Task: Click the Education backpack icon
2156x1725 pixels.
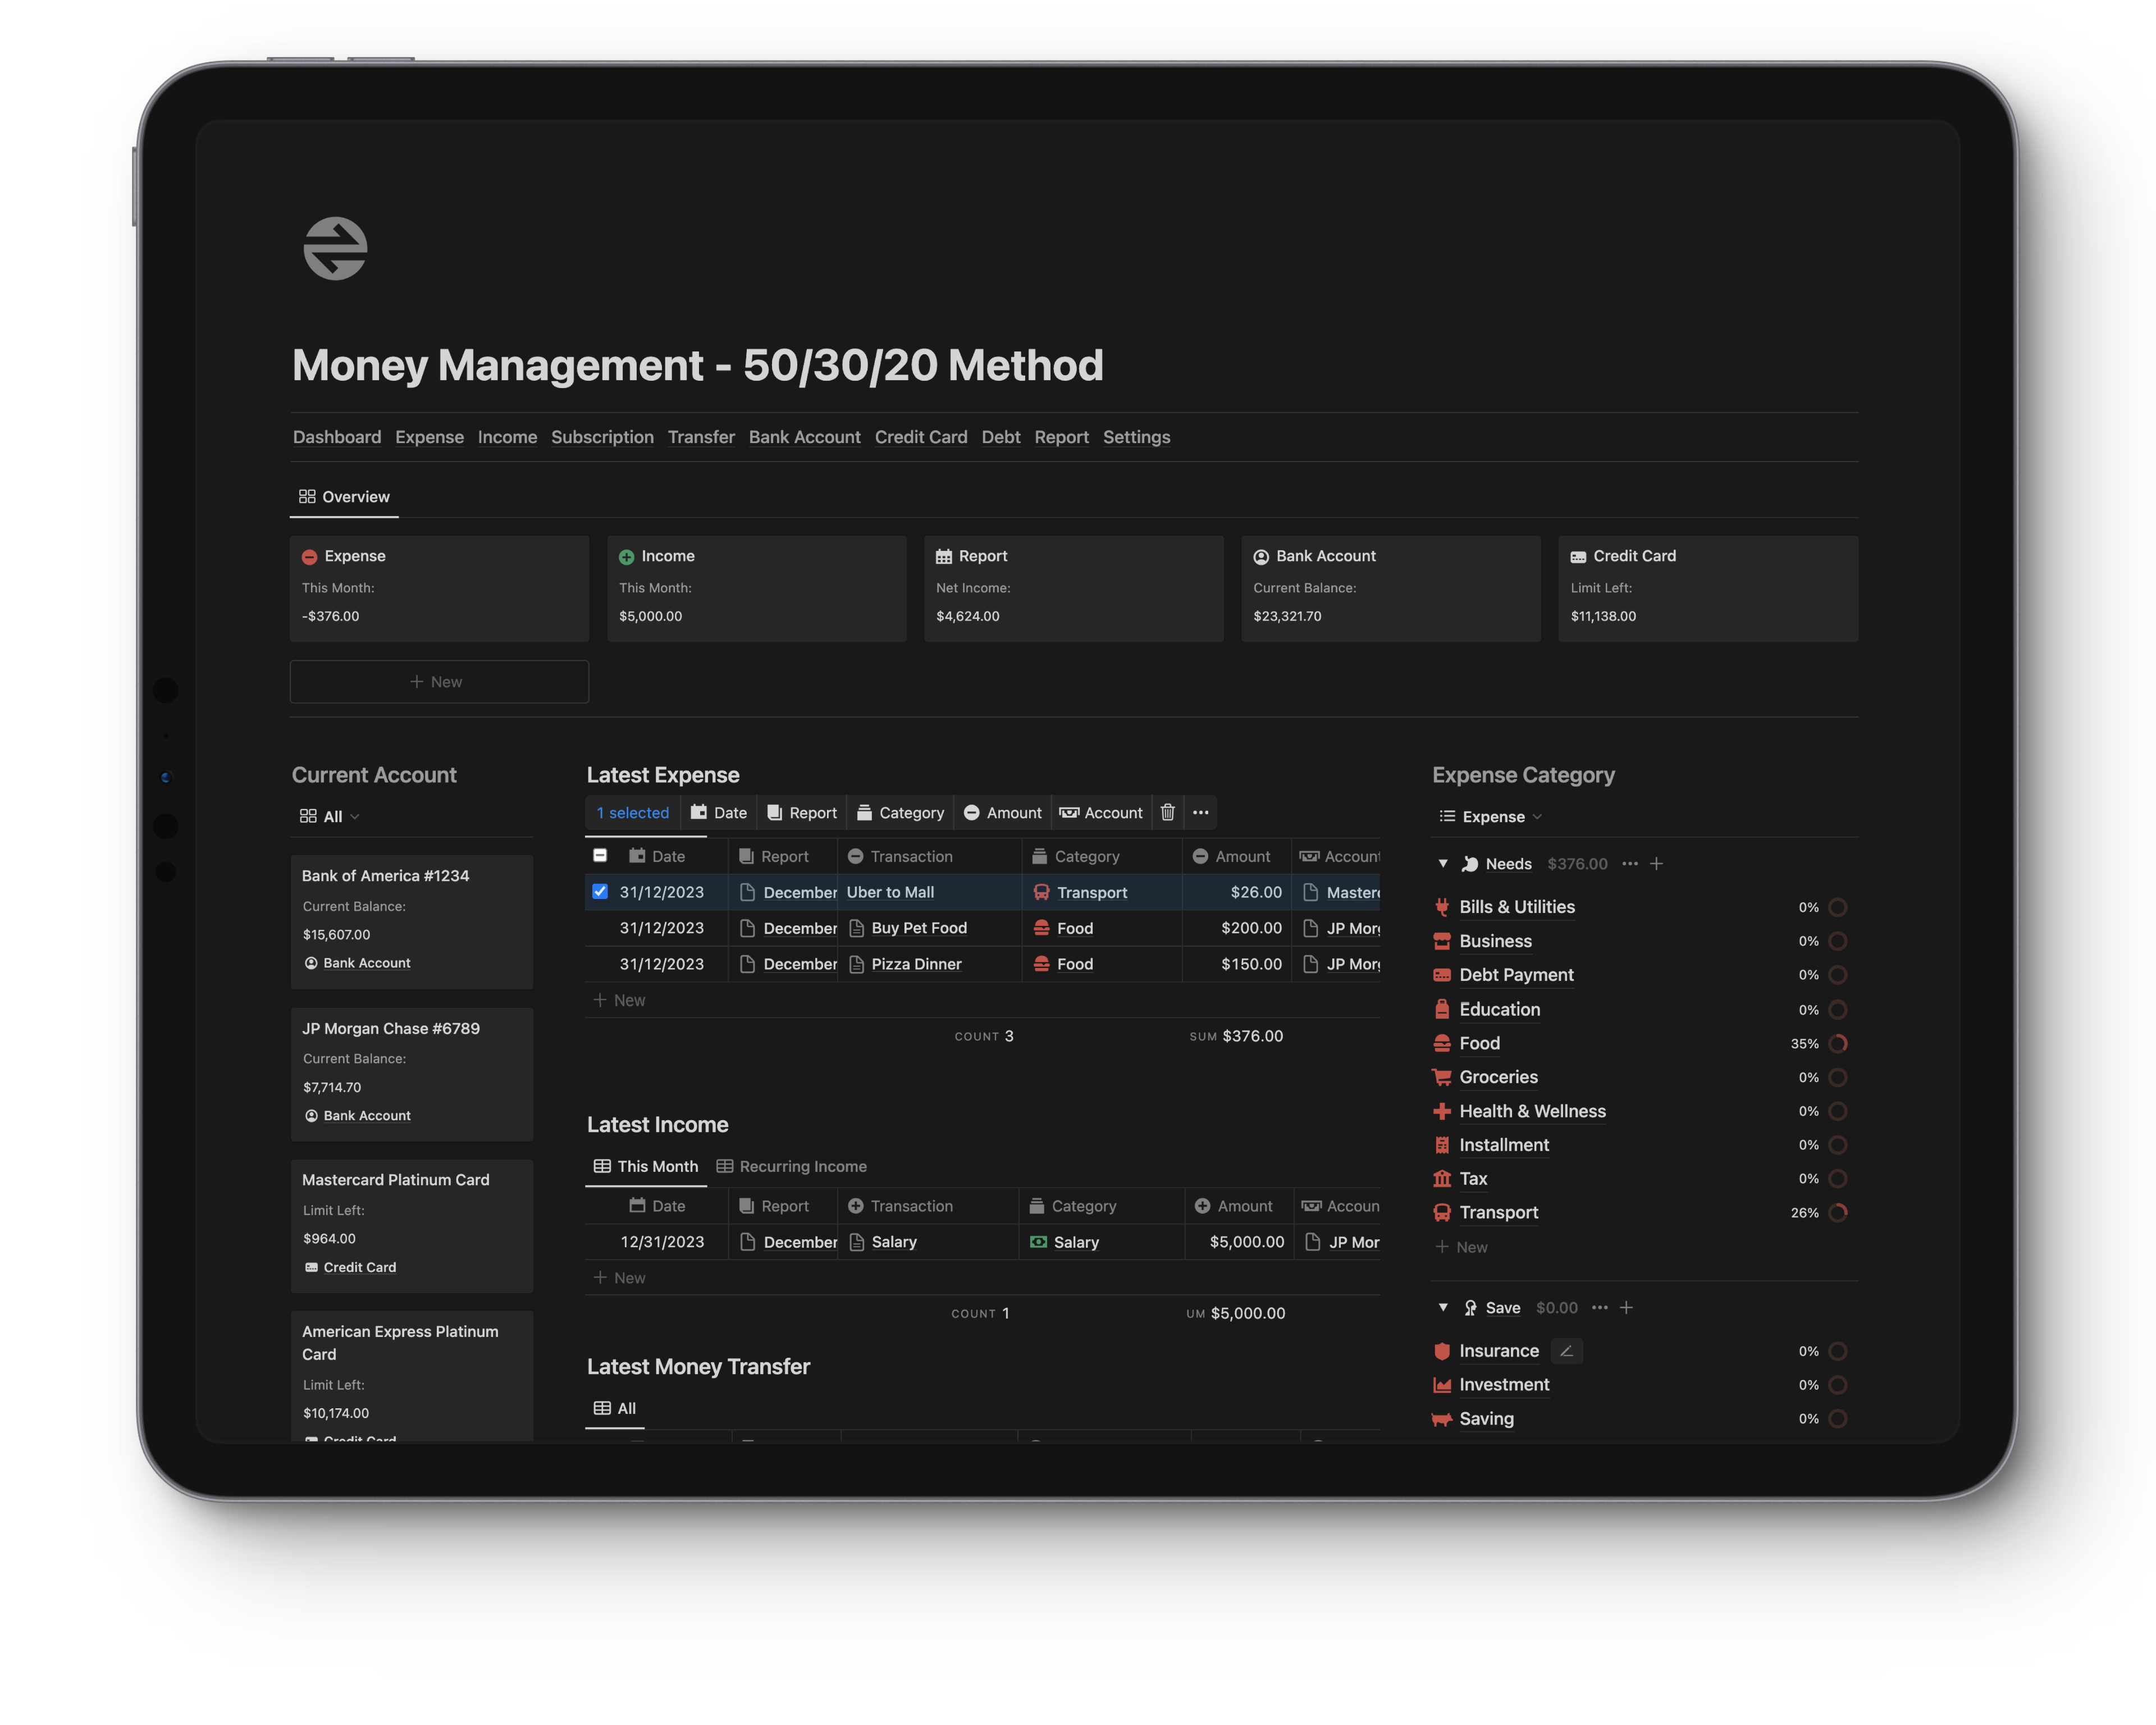Action: click(1442, 1009)
